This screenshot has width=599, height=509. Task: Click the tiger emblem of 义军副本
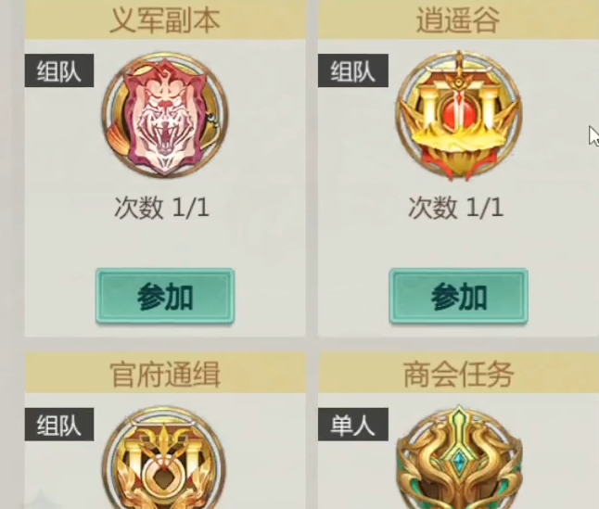(x=165, y=115)
